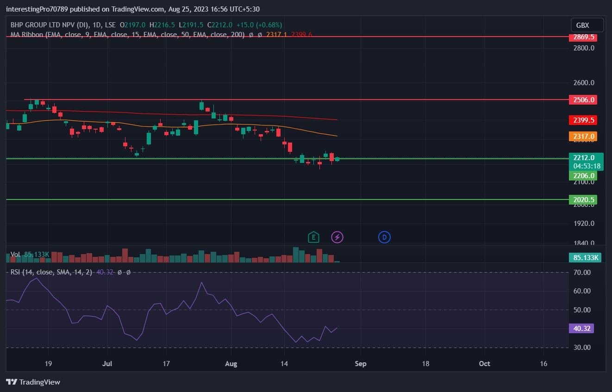Click the 2317.1 EMA value in legend
Screen dimensions: 612x392
point(277,34)
